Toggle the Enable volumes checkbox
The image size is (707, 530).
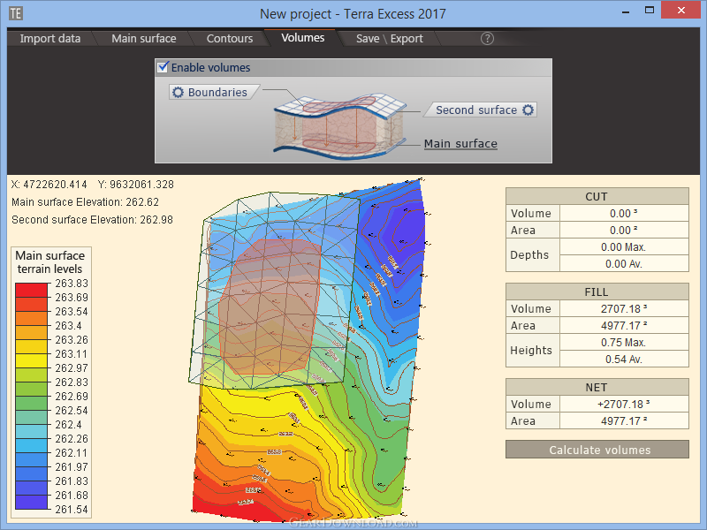pyautogui.click(x=163, y=67)
